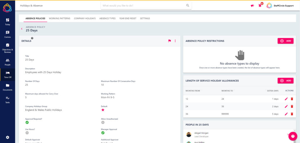
Task: Click the Default star indicator
Action: tap(103, 110)
